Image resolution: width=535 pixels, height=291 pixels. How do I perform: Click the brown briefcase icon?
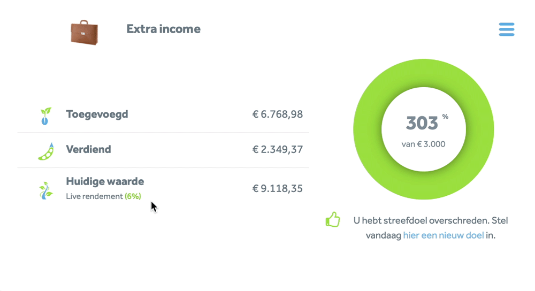click(85, 32)
